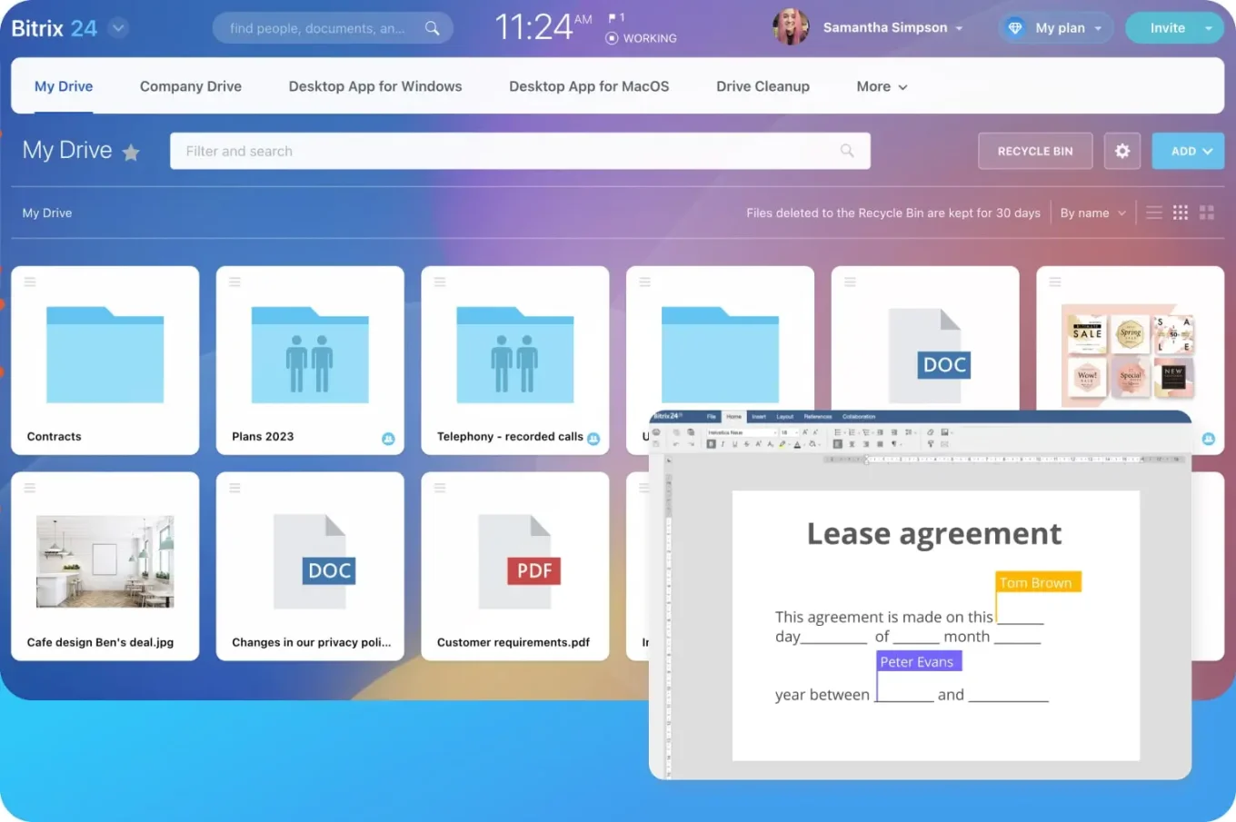Click the Invite button

1167,28
